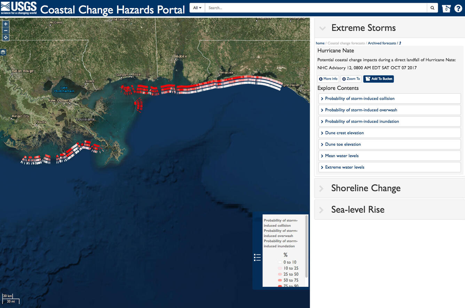Open the 'All' search filter dropdown
This screenshot has width=465, height=308.
pyautogui.click(x=197, y=8)
